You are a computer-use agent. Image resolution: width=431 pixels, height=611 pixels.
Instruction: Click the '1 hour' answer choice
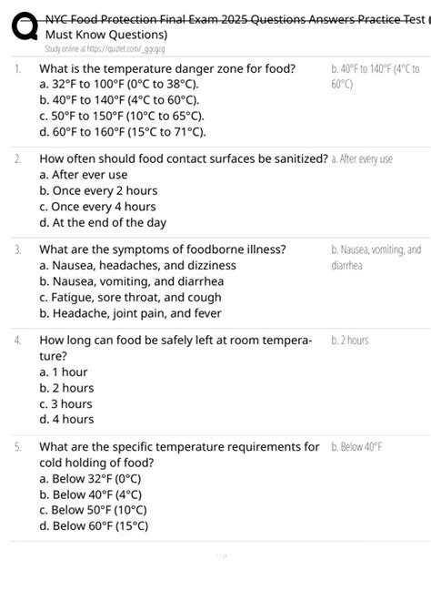[64, 372]
